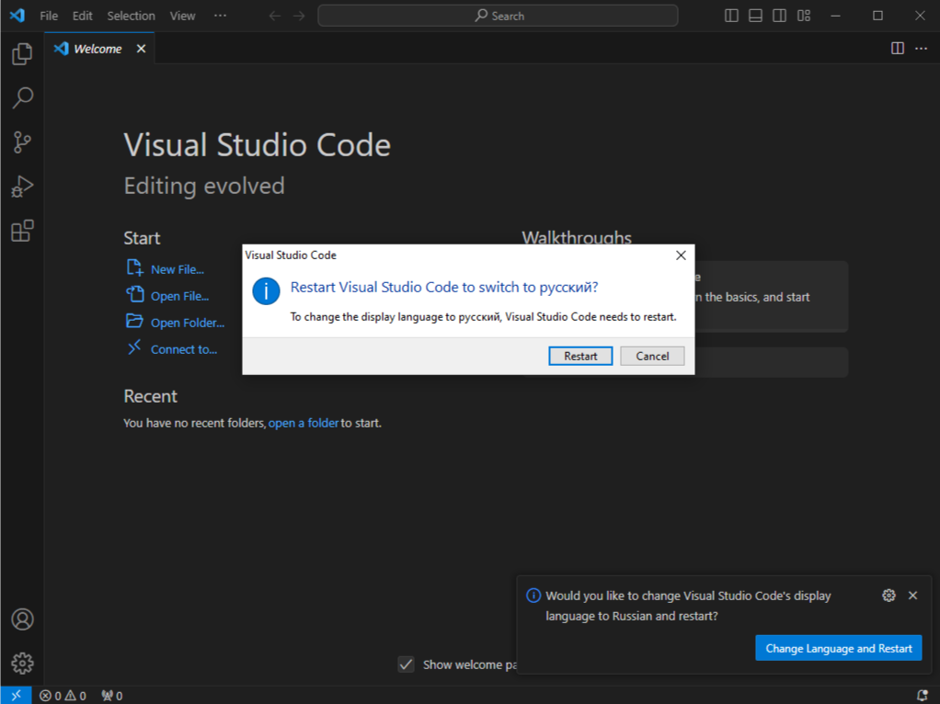
Task: Go forward with the navigation arrow
Action: click(x=299, y=16)
